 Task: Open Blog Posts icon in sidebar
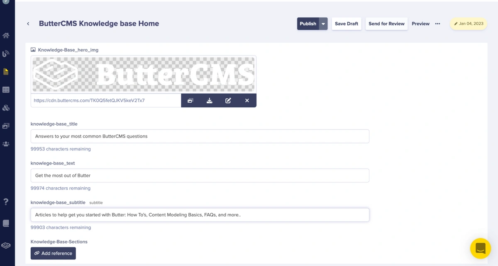click(6, 53)
